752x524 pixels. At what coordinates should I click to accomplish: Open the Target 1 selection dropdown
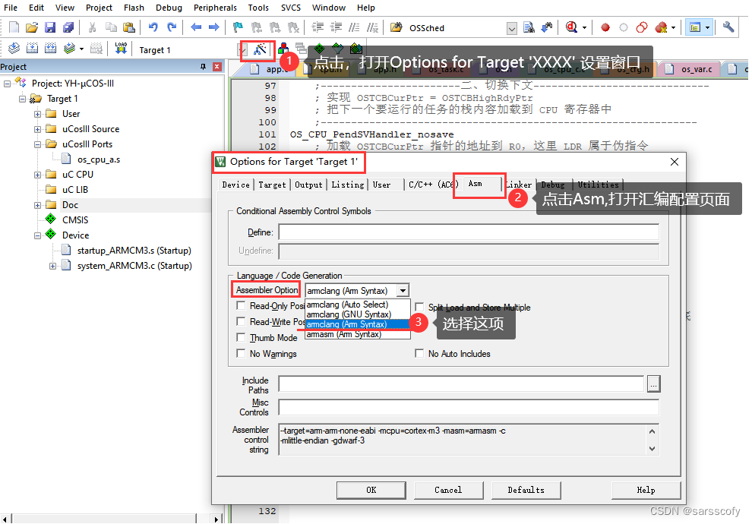244,50
